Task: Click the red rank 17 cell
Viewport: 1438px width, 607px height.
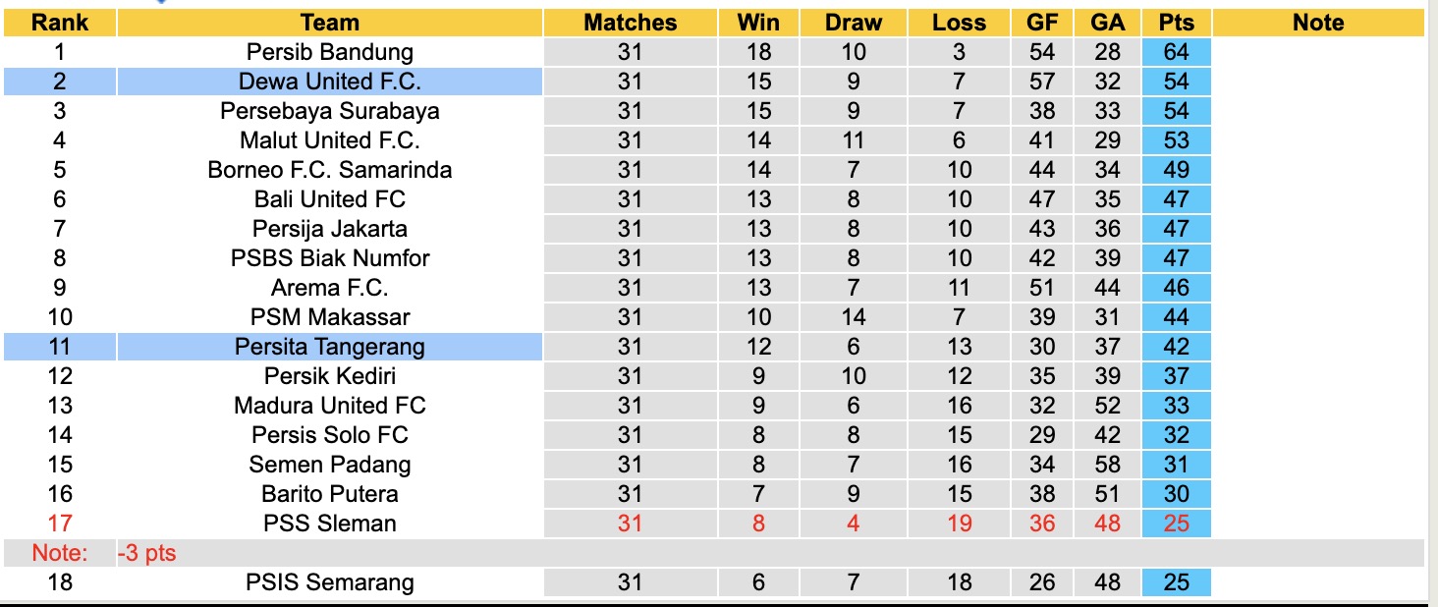Action: click(59, 524)
